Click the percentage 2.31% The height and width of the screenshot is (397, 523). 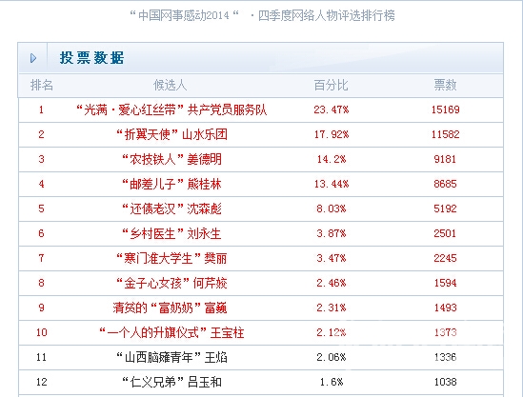coord(332,308)
